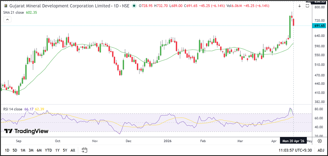Choose the YTD time range

[48, 150]
